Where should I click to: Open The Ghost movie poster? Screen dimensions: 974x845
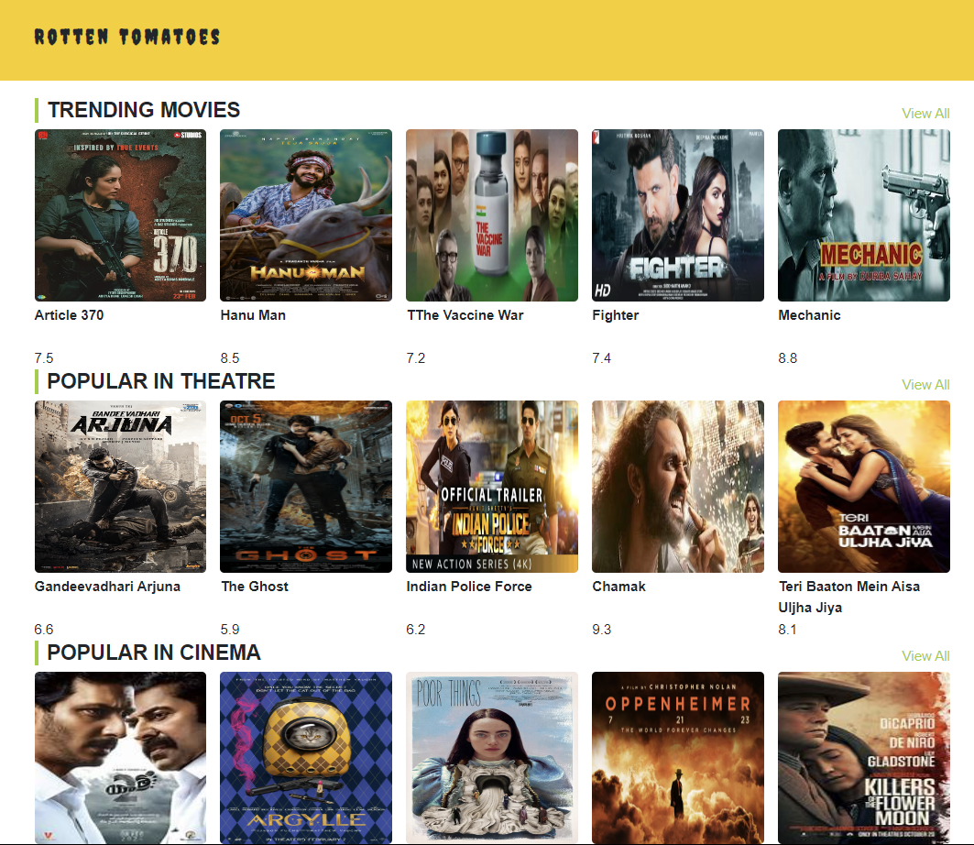point(306,487)
